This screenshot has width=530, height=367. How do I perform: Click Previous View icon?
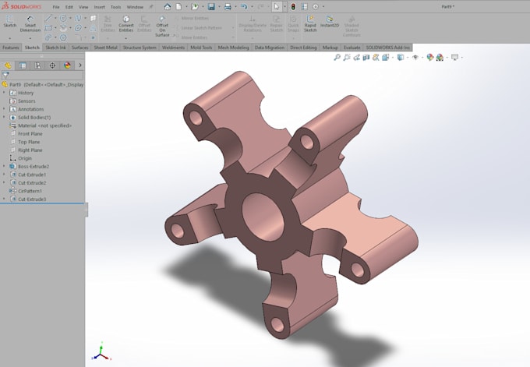tap(357, 58)
